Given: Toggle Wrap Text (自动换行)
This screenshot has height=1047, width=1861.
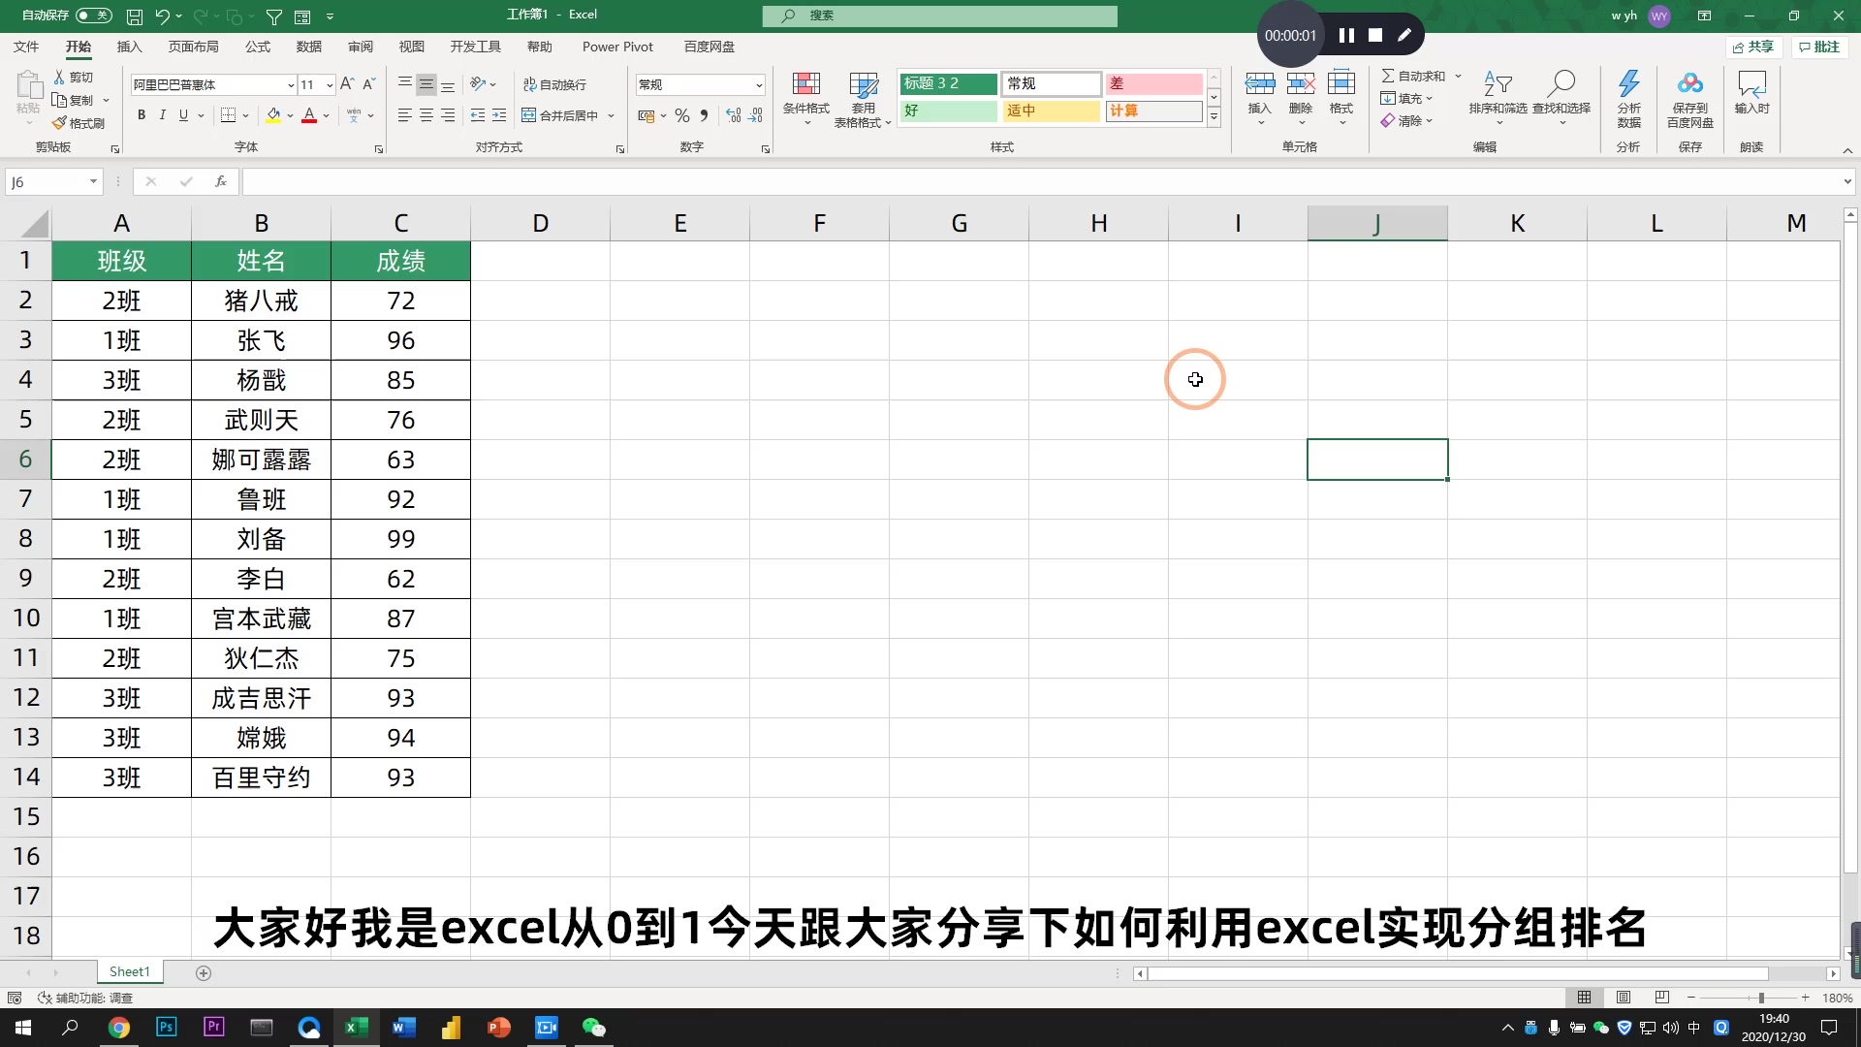Looking at the screenshot, I should tap(554, 84).
